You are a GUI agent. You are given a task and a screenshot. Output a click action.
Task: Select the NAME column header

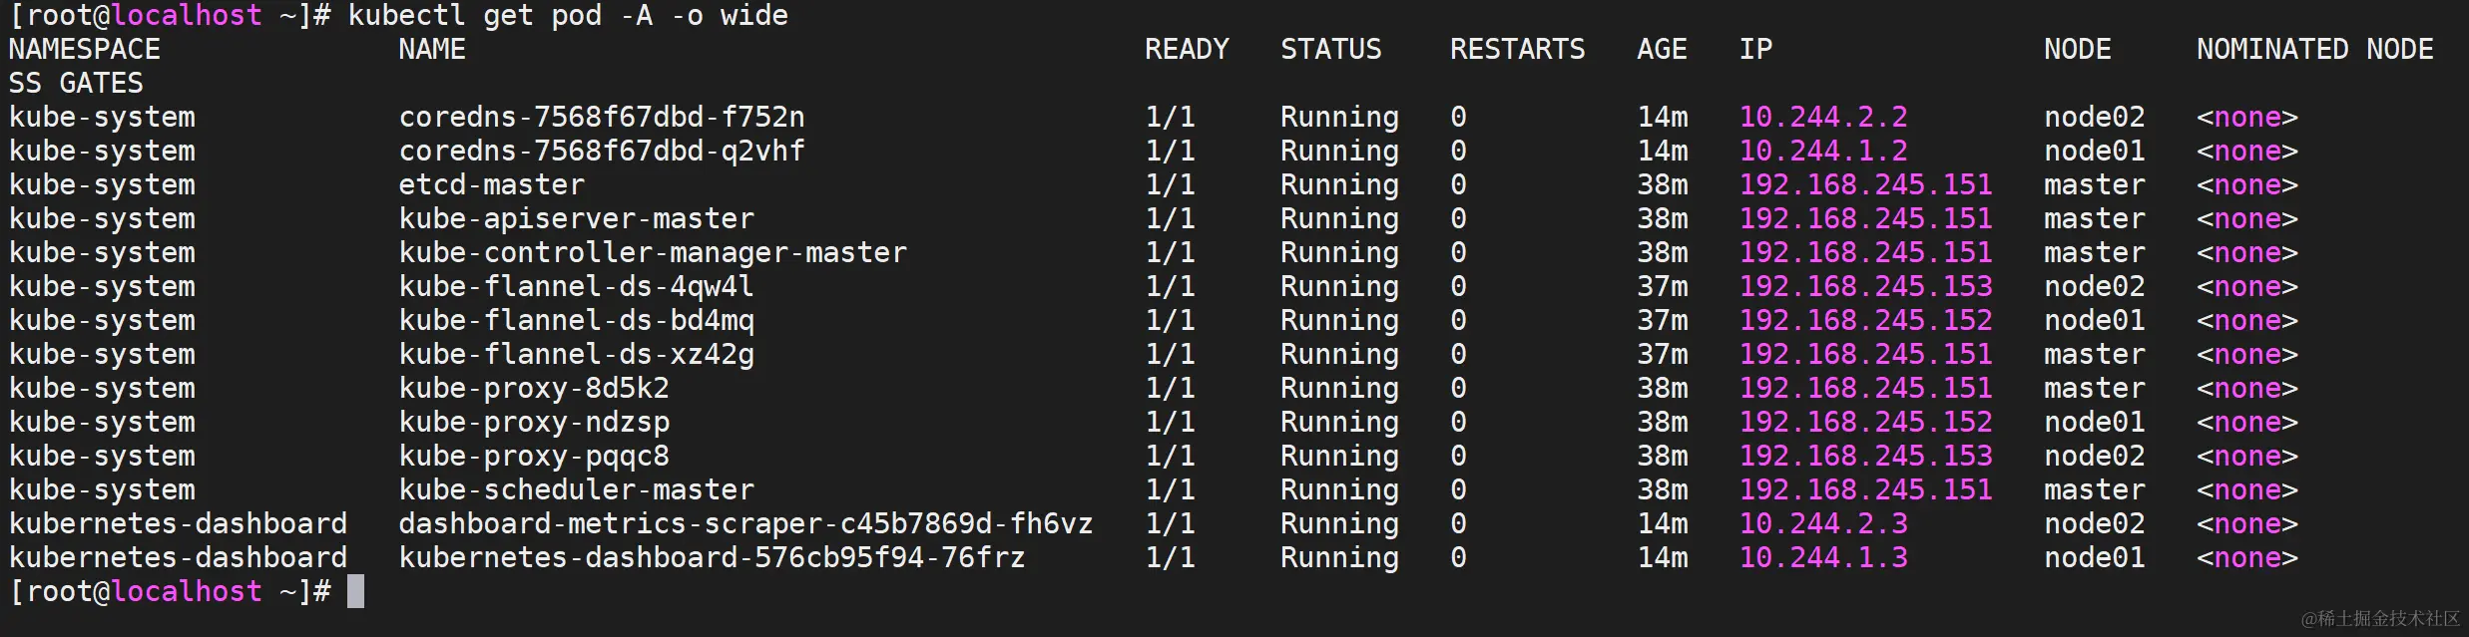[x=432, y=49]
